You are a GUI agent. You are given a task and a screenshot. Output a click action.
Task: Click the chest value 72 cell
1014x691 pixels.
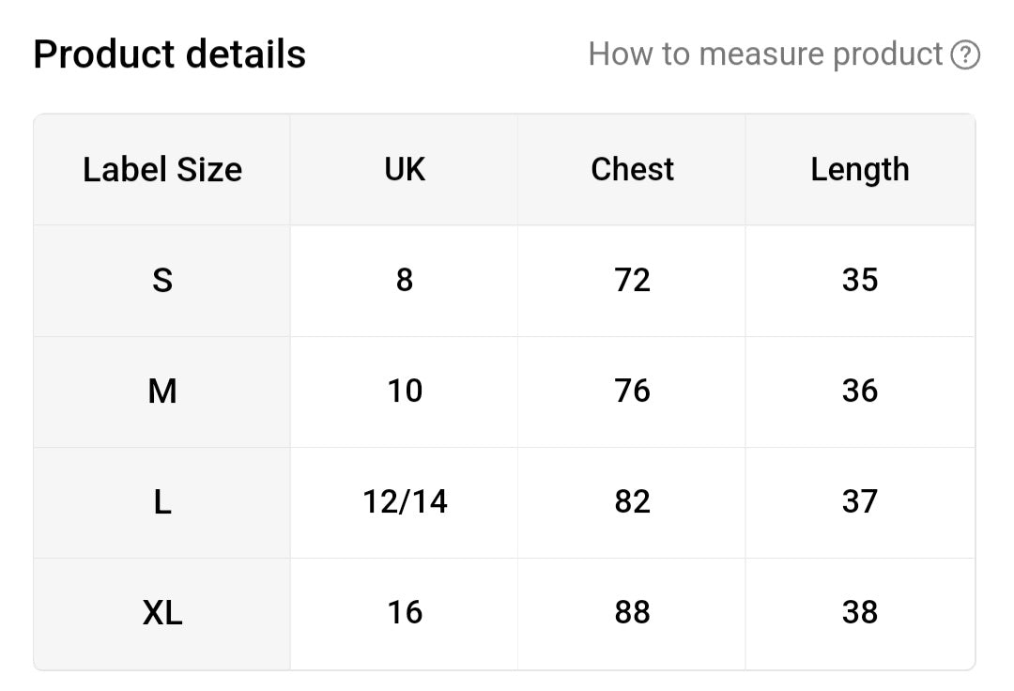[x=632, y=281]
